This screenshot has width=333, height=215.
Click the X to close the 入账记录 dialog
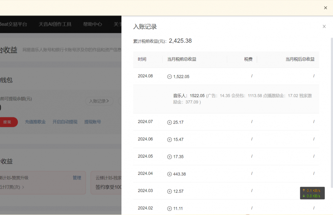tap(324, 26)
